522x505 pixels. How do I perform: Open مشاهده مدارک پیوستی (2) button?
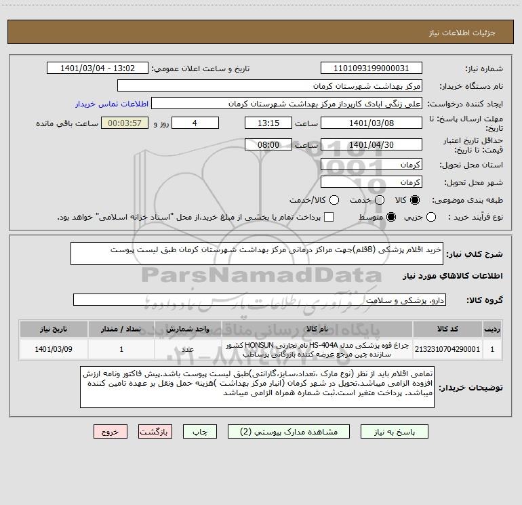[289, 432]
